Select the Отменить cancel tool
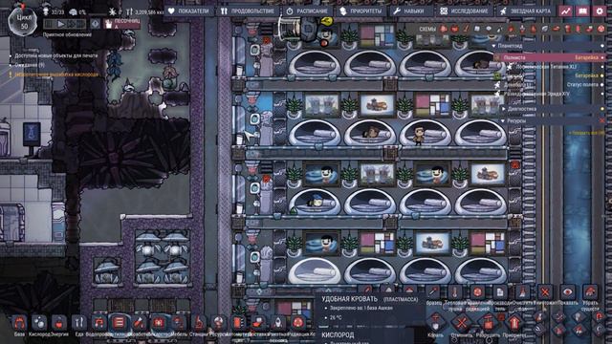612x344 pixels. pos(462,323)
